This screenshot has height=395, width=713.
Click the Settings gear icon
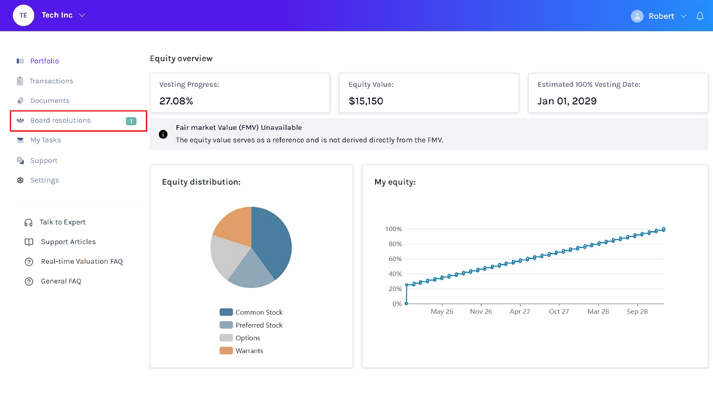click(20, 180)
